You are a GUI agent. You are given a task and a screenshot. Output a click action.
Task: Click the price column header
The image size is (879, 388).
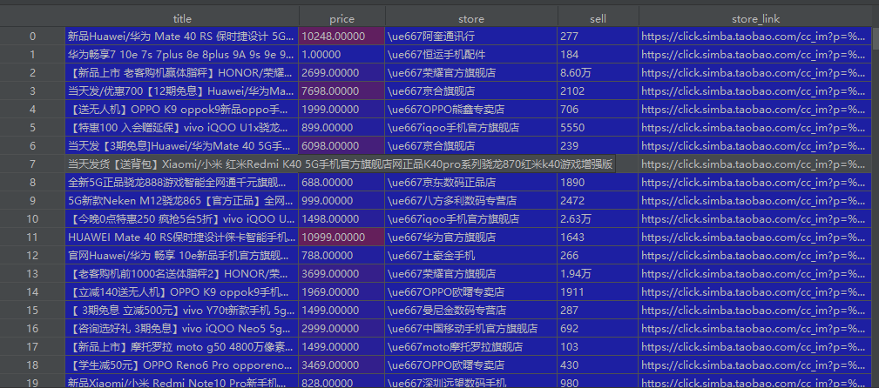point(342,19)
